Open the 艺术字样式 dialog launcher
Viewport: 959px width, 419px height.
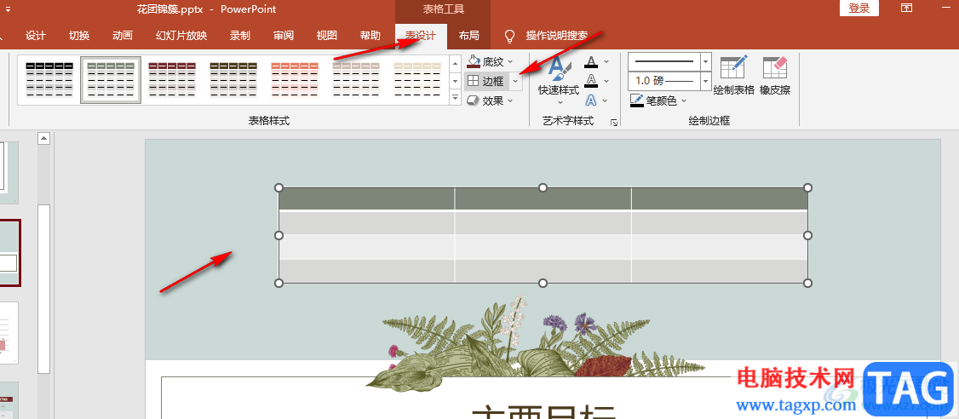pyautogui.click(x=614, y=123)
